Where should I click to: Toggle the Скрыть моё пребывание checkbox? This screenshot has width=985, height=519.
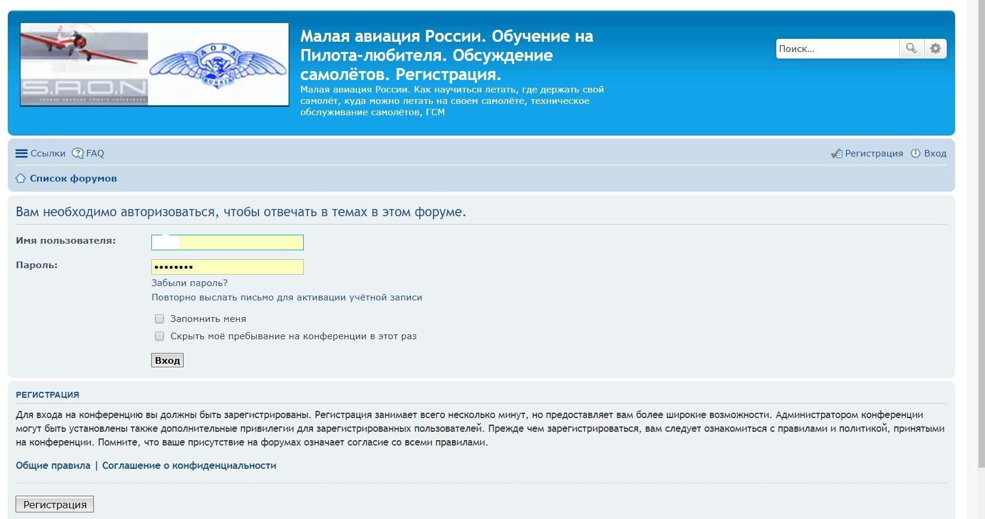click(x=160, y=336)
